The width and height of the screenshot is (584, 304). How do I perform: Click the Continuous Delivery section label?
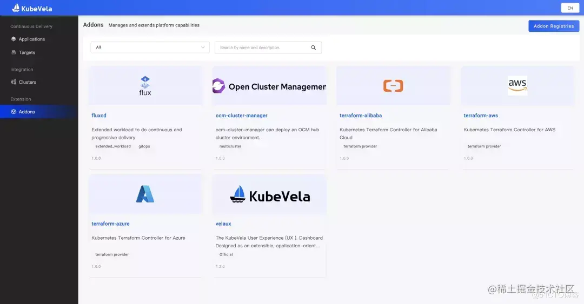[31, 26]
